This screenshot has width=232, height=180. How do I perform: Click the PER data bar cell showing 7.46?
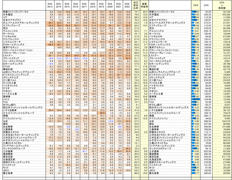[196, 23]
